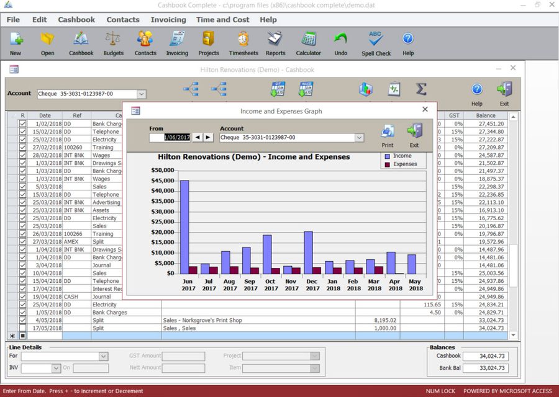559x397 pixels.
Task: Click the blue Income legend swatch
Action: (x=387, y=156)
